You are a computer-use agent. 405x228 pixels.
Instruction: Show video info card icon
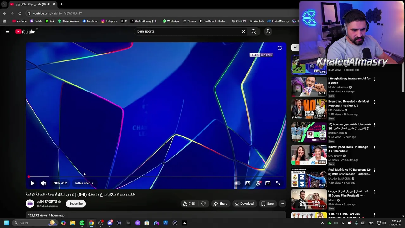pyautogui.click(x=280, y=48)
